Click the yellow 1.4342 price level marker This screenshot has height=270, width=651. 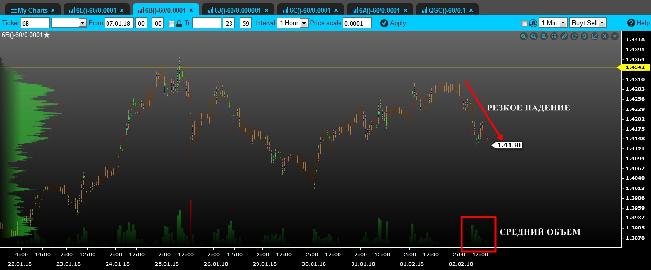coord(633,67)
